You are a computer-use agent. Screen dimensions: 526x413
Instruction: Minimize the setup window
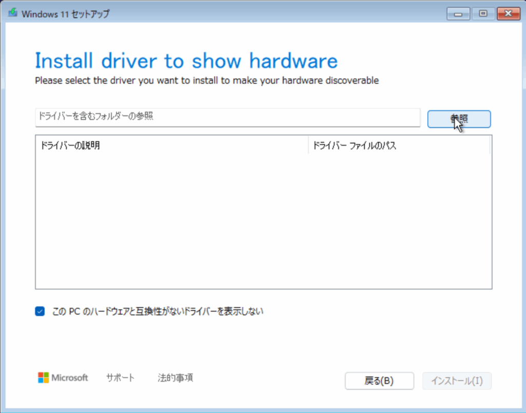458,13
